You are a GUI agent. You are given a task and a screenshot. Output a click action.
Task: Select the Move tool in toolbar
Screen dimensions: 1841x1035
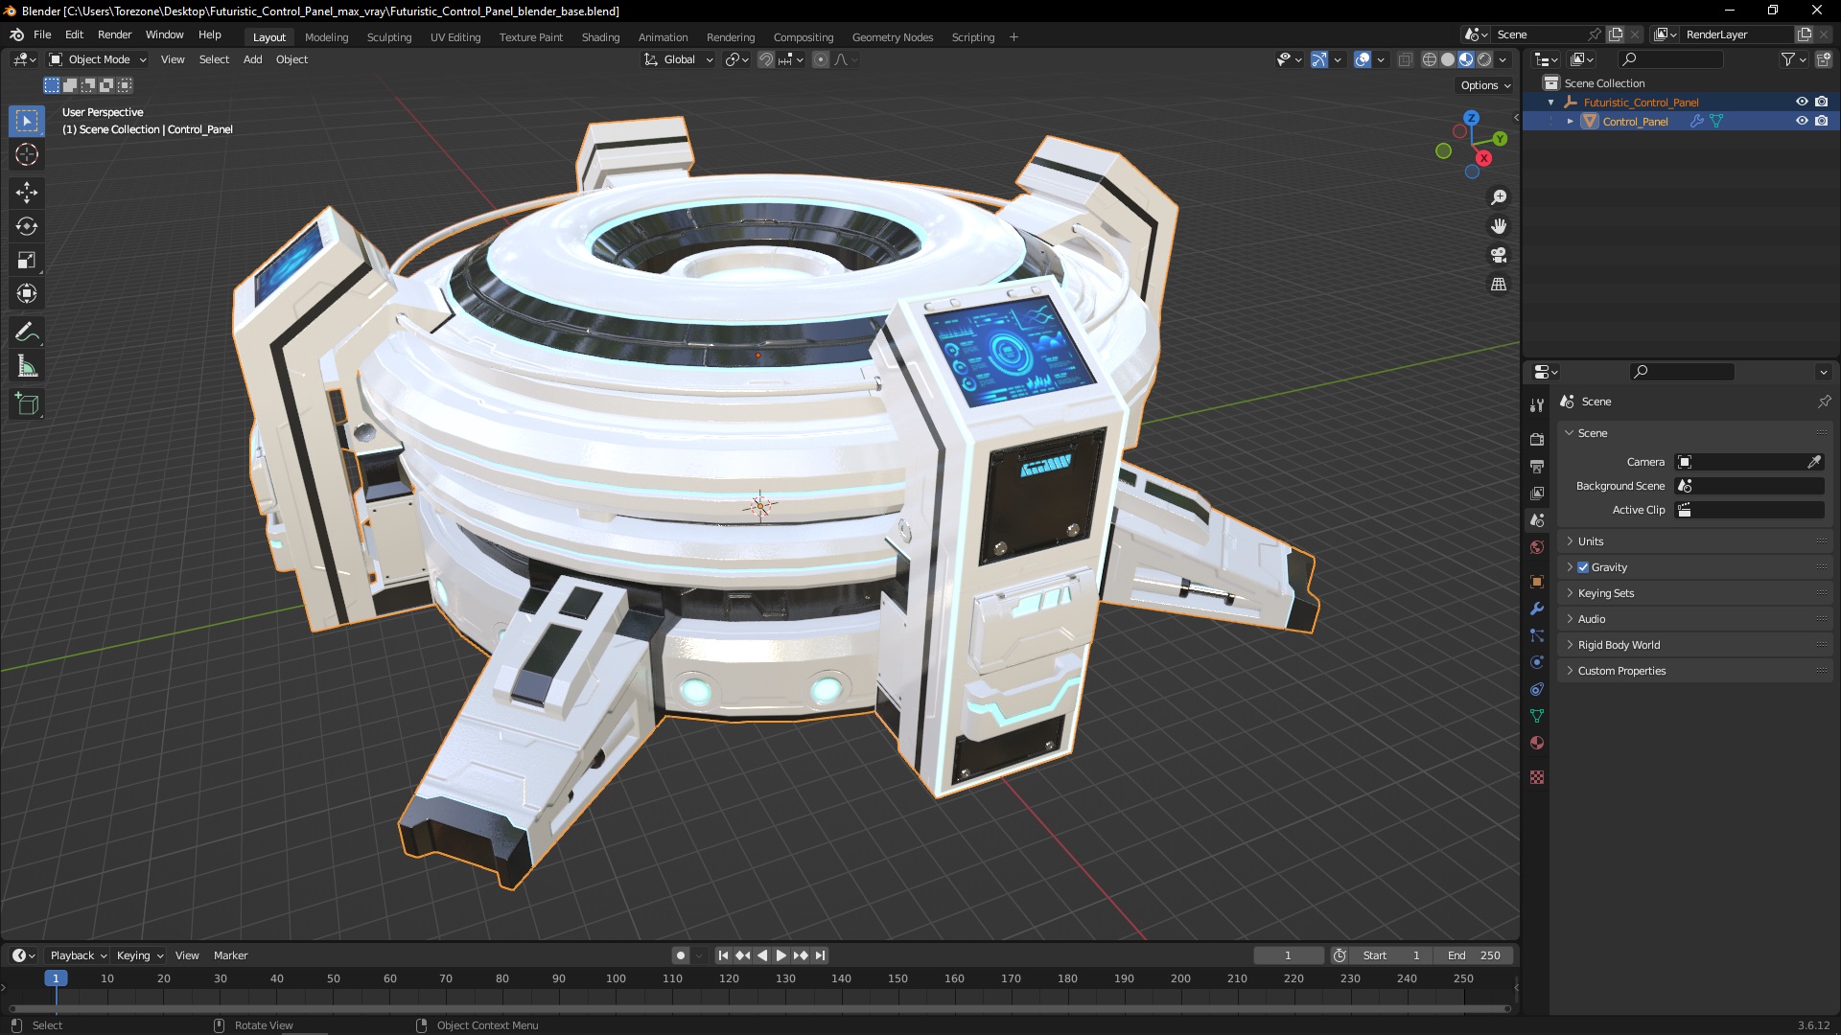[27, 193]
